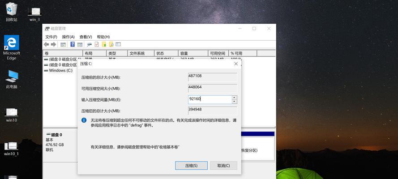398x179 pixels.
Task: Click the 476.92 GB disk size text
Action: 55,145
